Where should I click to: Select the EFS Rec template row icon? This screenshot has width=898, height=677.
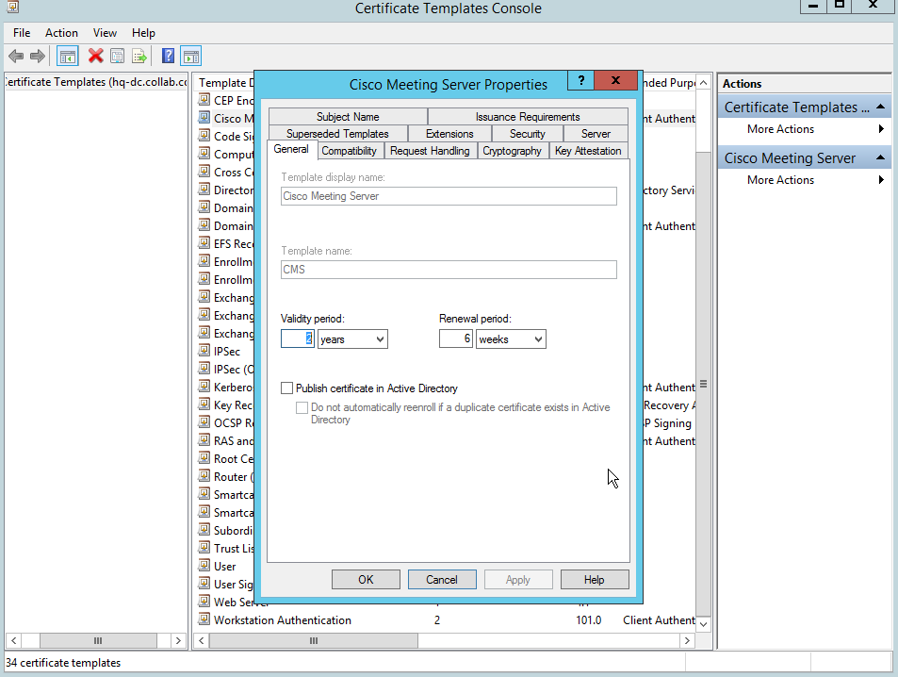[x=204, y=243]
